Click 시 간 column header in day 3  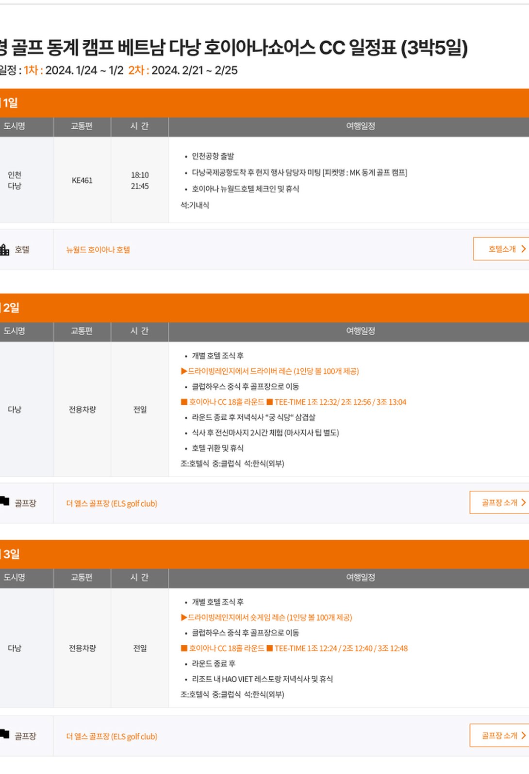[140, 577]
